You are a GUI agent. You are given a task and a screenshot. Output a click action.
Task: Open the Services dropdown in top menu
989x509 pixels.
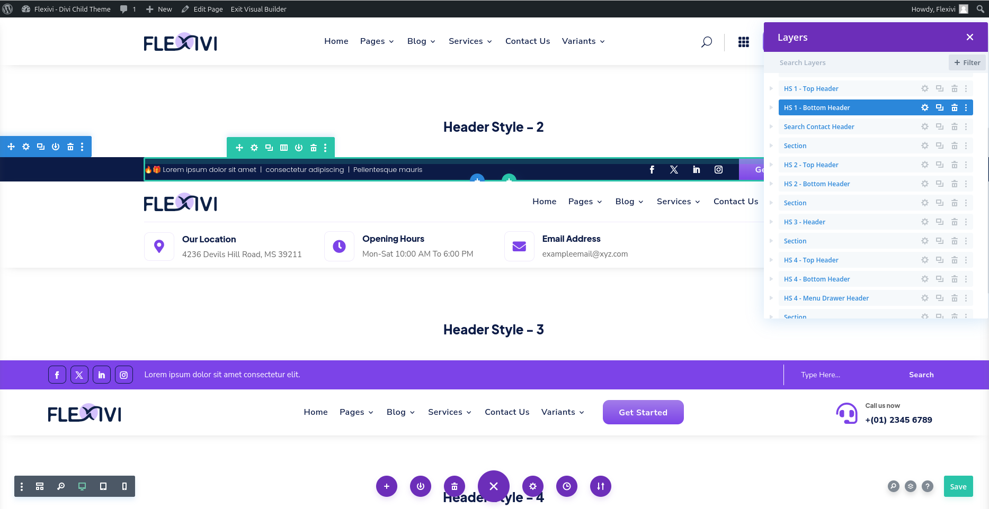click(470, 41)
